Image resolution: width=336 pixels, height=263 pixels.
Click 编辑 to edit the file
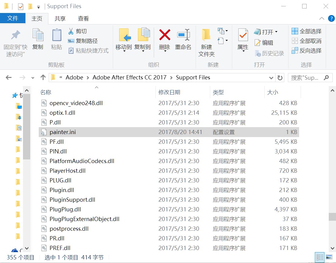click(264, 43)
